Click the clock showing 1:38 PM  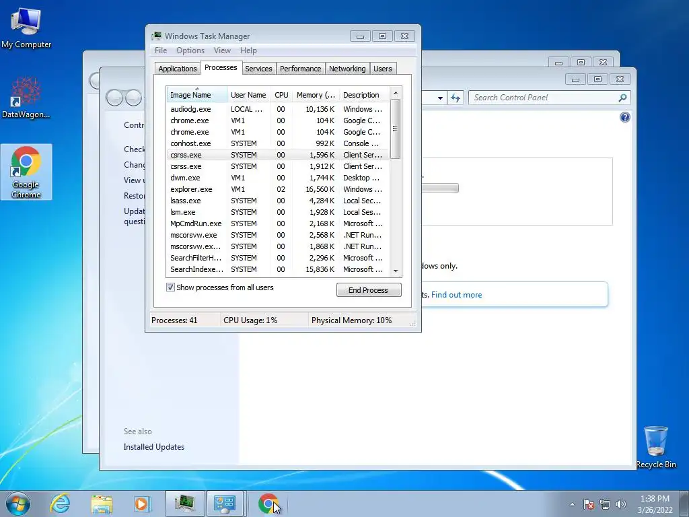[x=654, y=499]
